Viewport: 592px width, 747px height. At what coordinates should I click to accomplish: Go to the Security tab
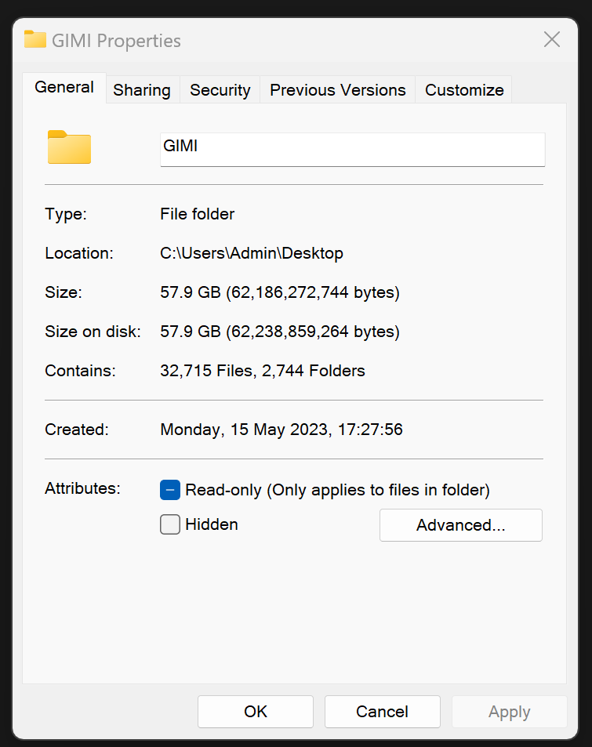220,90
